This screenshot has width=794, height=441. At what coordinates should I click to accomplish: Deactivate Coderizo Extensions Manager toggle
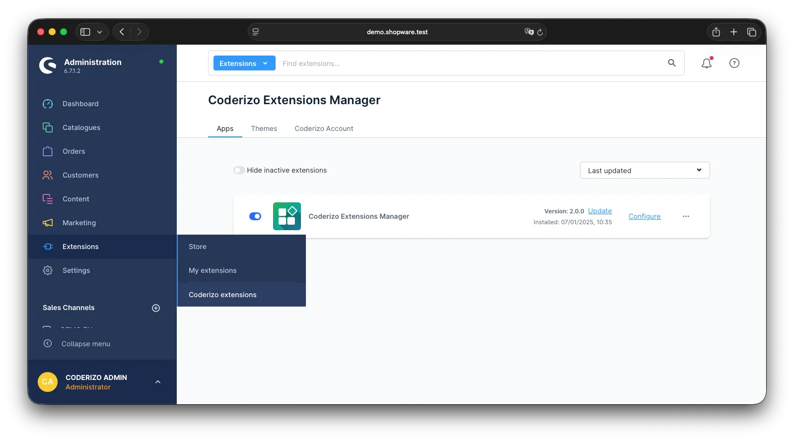[255, 216]
